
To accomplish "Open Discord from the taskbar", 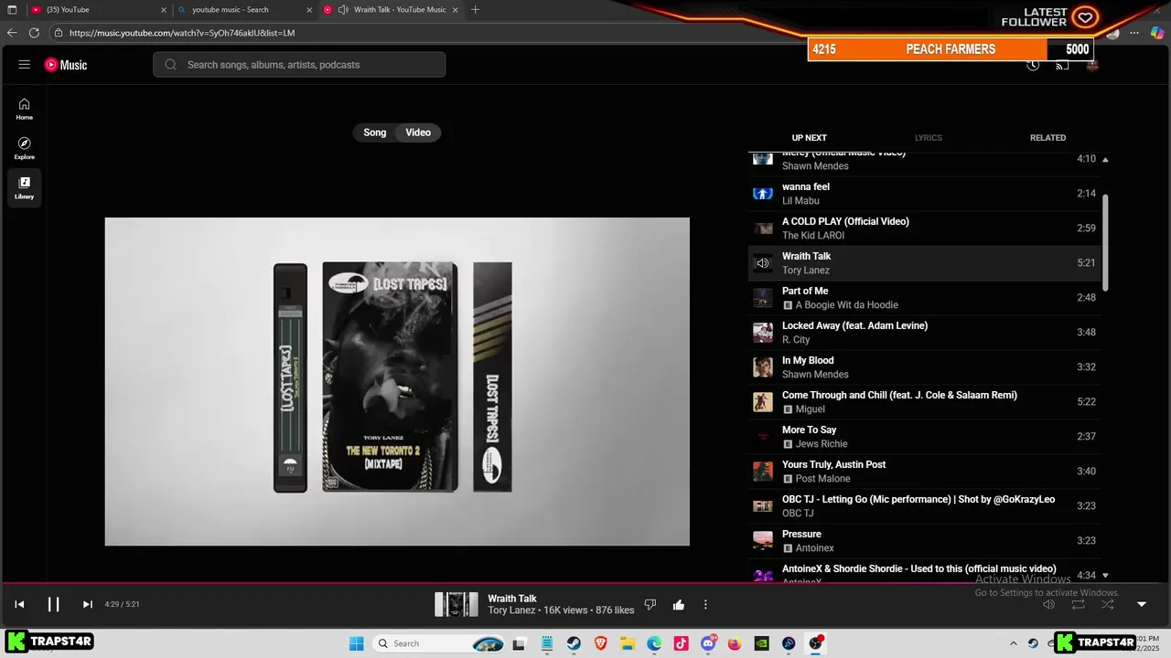I will coord(708,643).
